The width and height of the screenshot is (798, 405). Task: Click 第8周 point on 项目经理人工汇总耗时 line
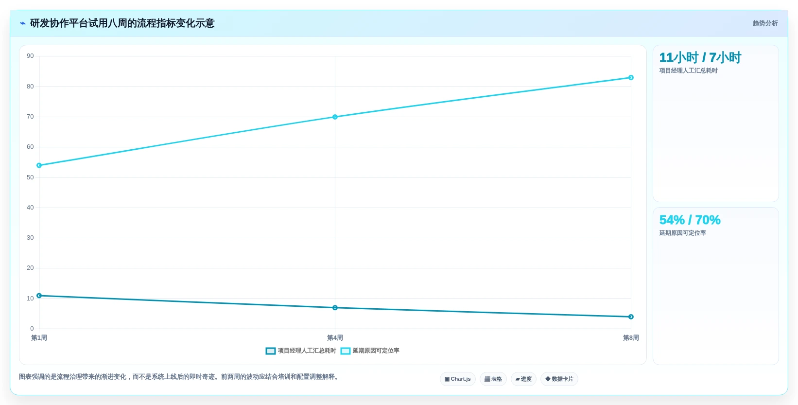click(631, 317)
